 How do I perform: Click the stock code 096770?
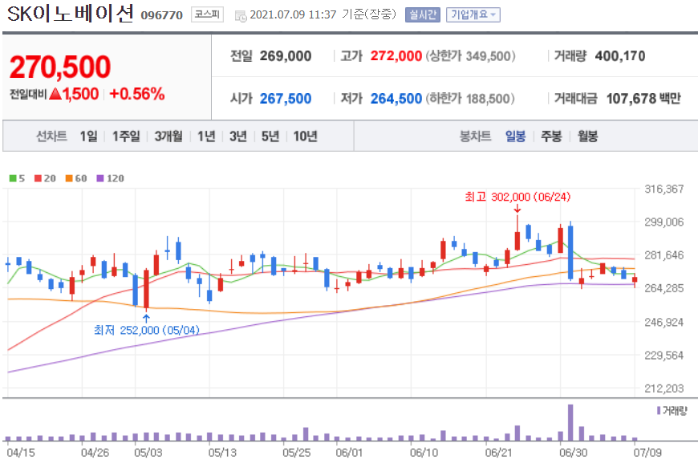161,15
